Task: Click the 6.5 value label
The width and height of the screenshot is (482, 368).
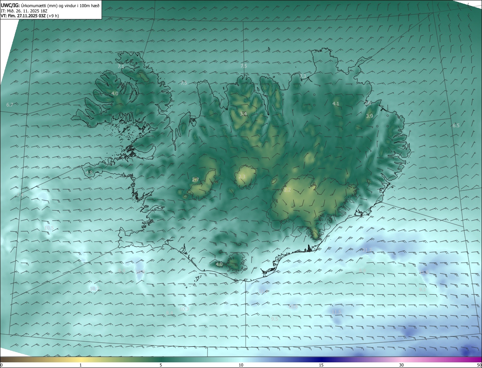Action: [x=456, y=126]
